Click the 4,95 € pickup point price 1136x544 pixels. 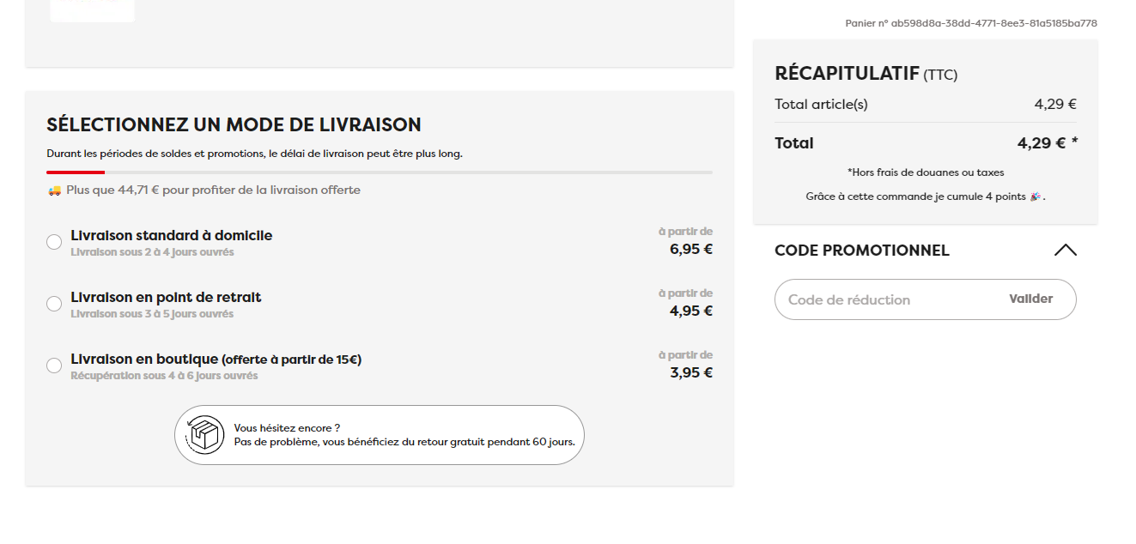(691, 311)
